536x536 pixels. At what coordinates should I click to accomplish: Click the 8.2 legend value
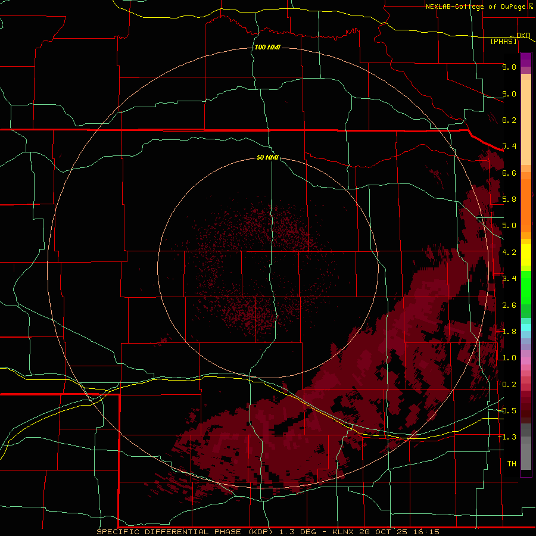click(509, 120)
